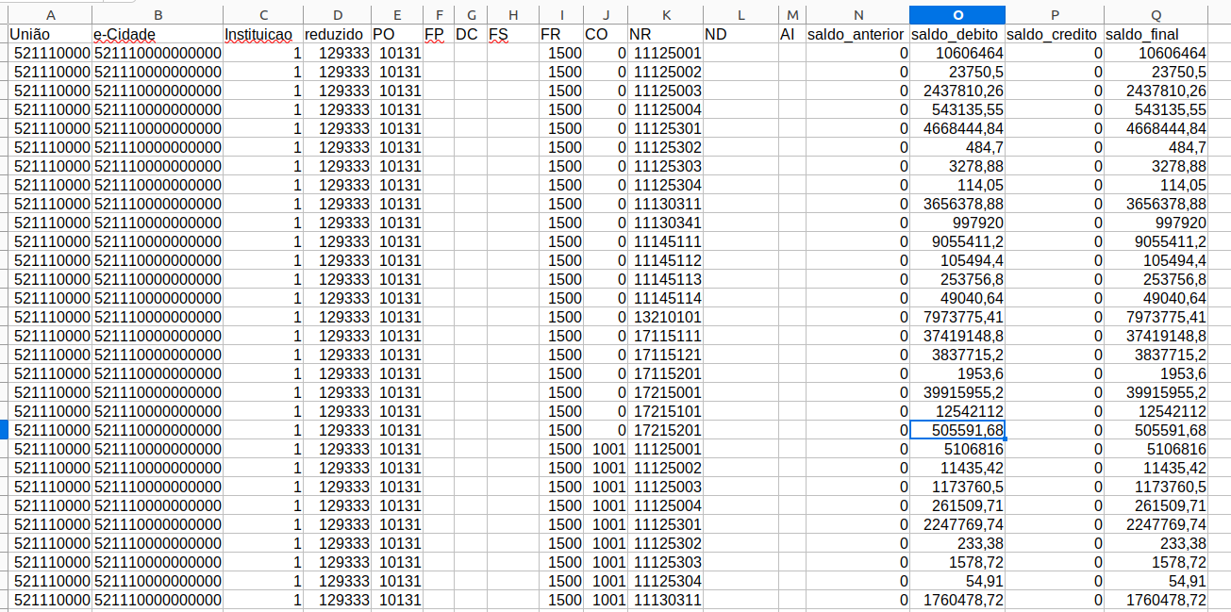Select NR cell with value 17215201
The height and width of the screenshot is (612, 1231).
click(x=666, y=430)
